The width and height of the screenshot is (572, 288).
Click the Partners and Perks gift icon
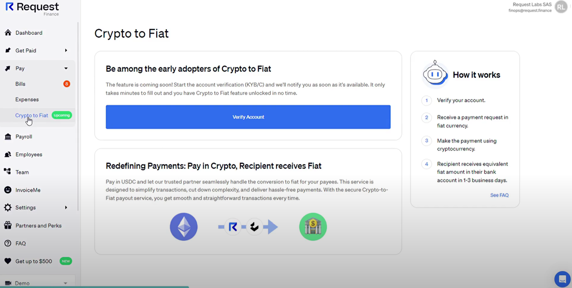click(8, 225)
